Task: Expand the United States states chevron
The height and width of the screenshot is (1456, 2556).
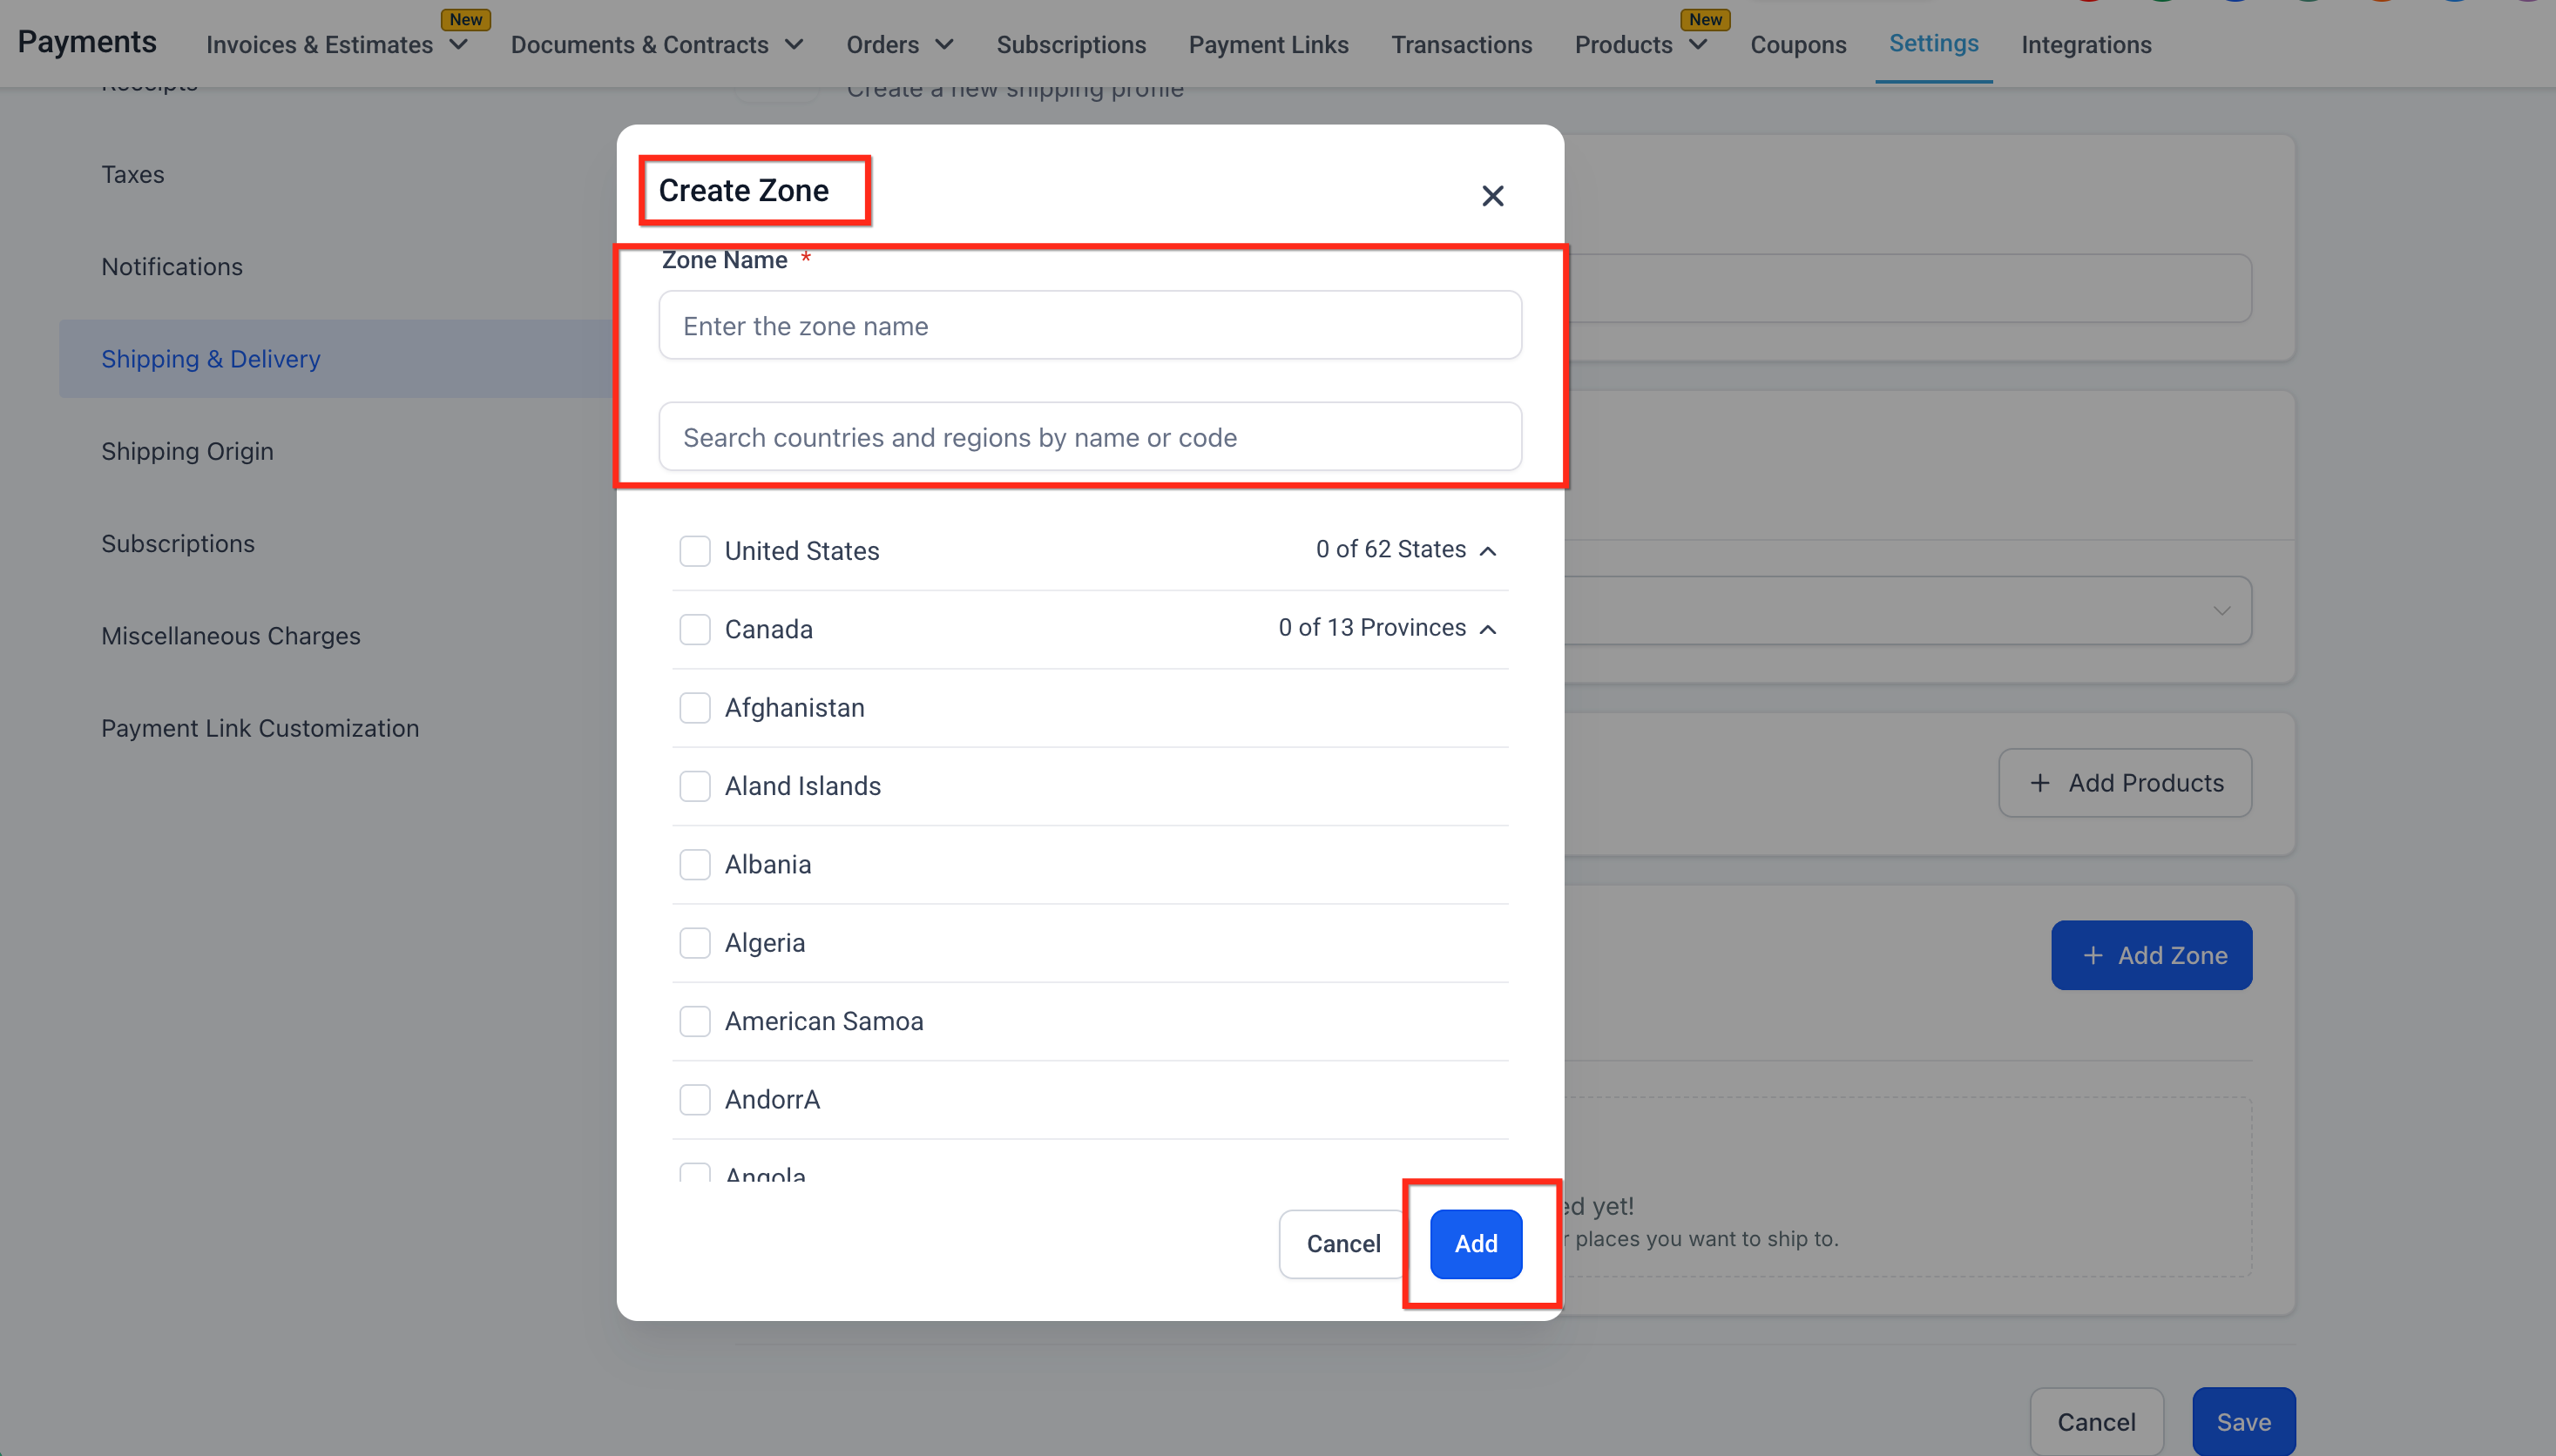Action: coord(1488,551)
